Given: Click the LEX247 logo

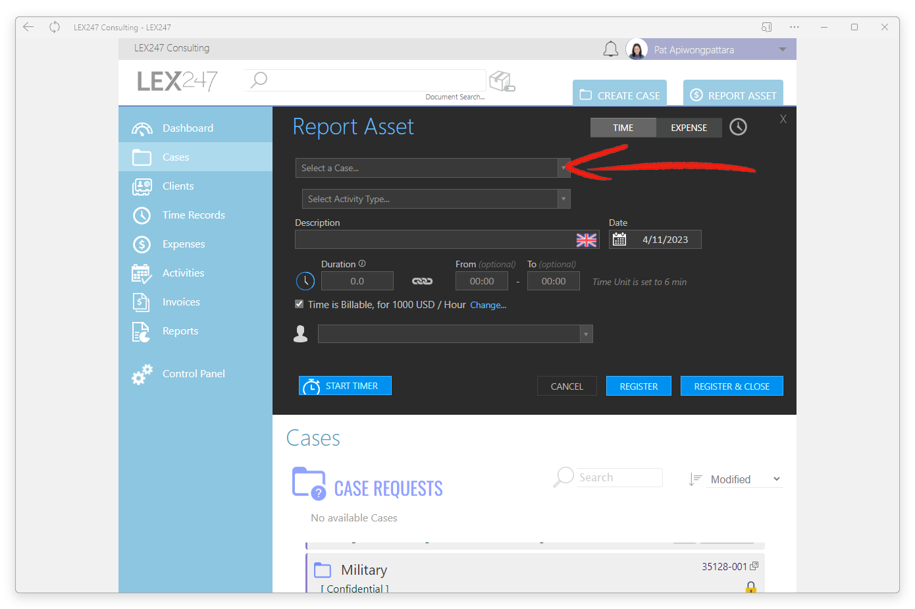Looking at the screenshot, I should pyautogui.click(x=177, y=81).
